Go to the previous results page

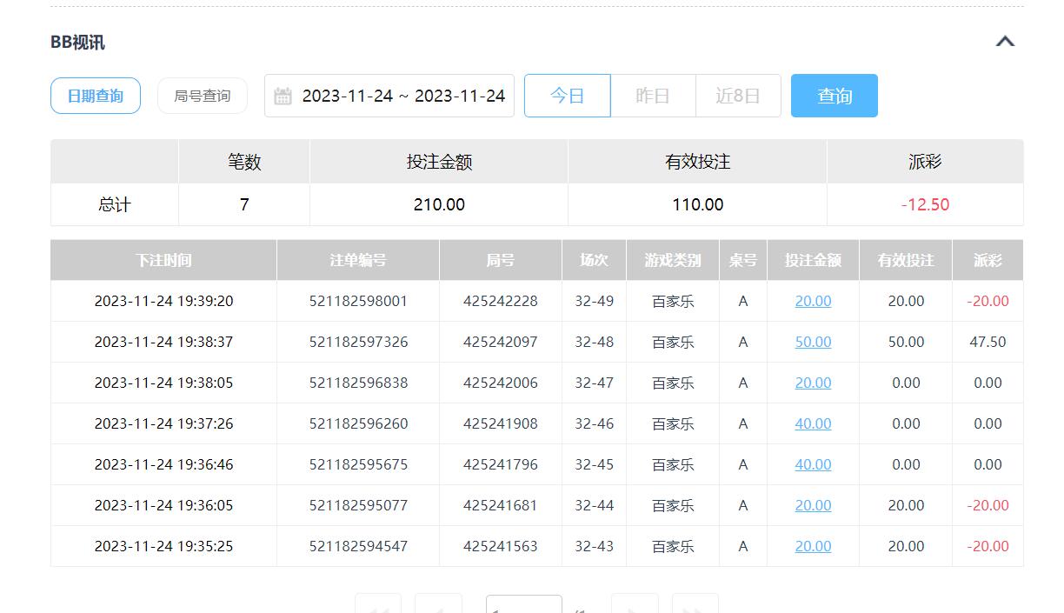[438, 605]
